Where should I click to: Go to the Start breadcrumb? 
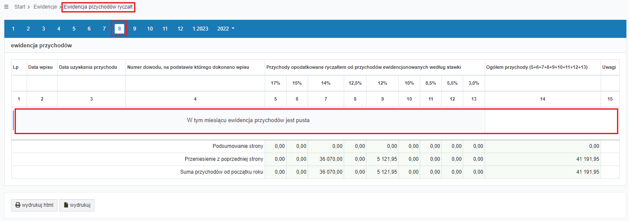[20, 7]
